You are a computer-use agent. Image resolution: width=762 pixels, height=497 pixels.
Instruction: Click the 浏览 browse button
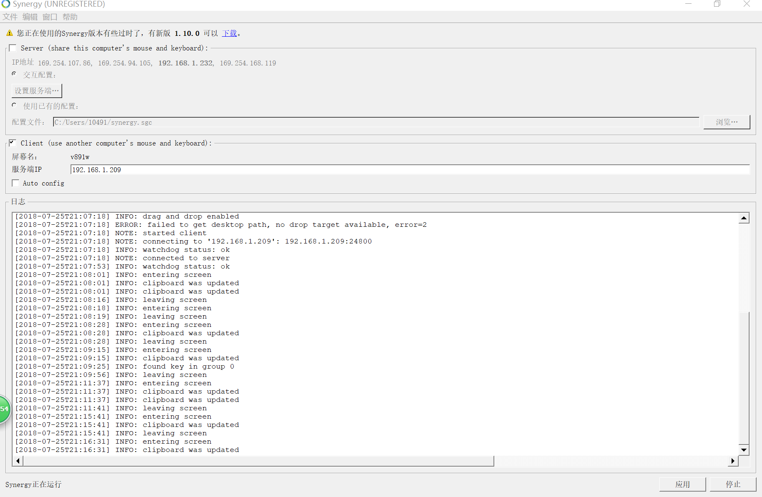727,122
